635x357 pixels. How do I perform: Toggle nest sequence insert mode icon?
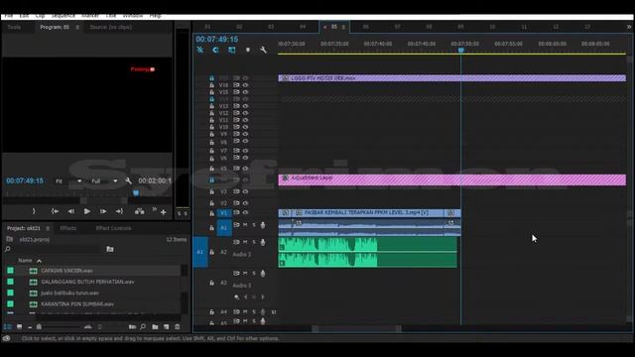coord(200,50)
